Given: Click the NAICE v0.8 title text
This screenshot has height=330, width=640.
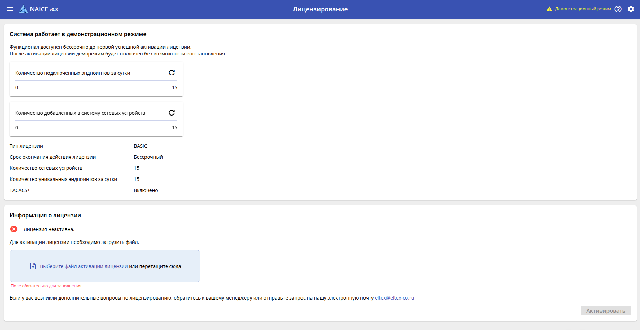Looking at the screenshot, I should (44, 9).
